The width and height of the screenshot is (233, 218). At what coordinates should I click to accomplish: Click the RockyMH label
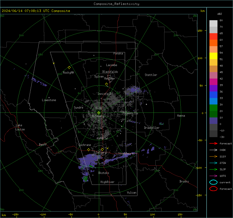[x=68, y=73]
